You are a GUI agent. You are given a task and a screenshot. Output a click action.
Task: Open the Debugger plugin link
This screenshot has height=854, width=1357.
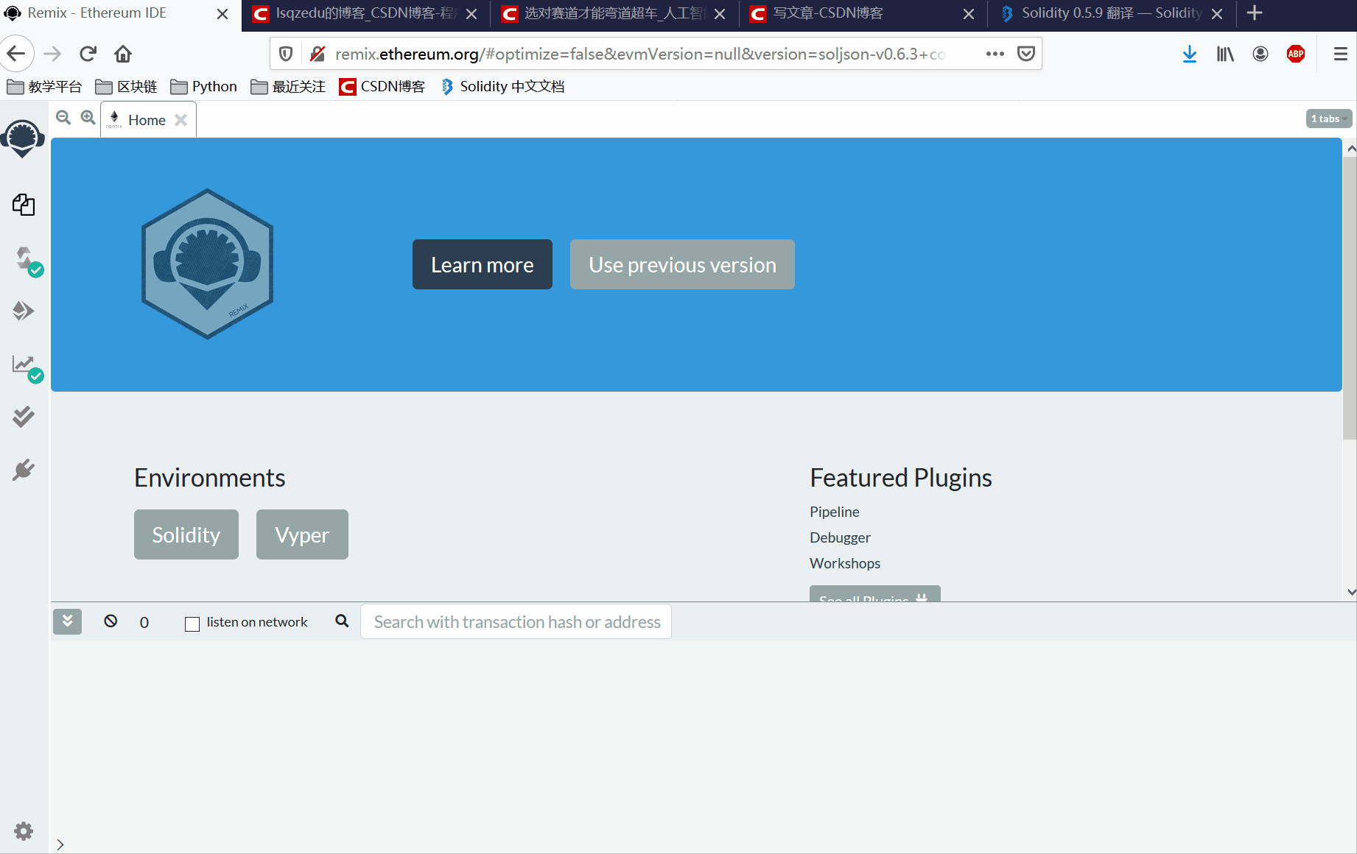(840, 537)
